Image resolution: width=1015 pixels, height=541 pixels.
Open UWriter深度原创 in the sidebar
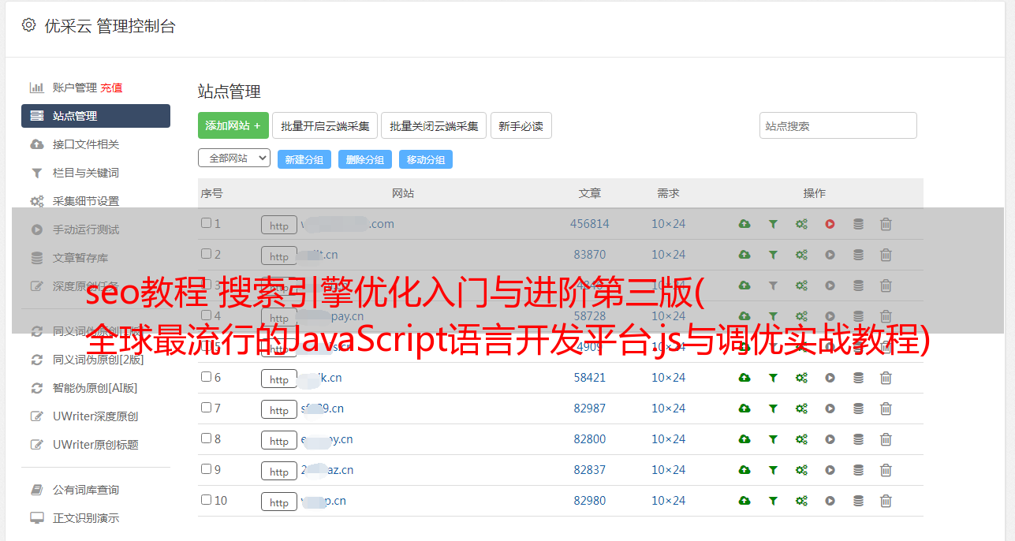(95, 416)
